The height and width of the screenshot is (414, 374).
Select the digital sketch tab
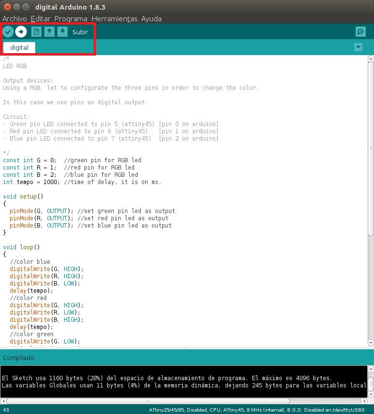pos(19,47)
